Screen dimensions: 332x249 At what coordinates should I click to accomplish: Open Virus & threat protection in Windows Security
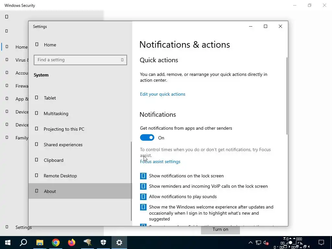coord(22,60)
